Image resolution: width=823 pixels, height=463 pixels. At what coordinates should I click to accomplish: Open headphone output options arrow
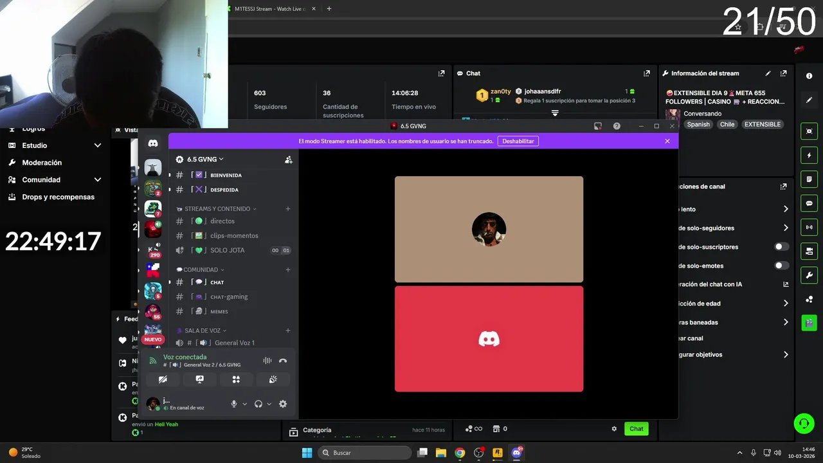pyautogui.click(x=269, y=404)
